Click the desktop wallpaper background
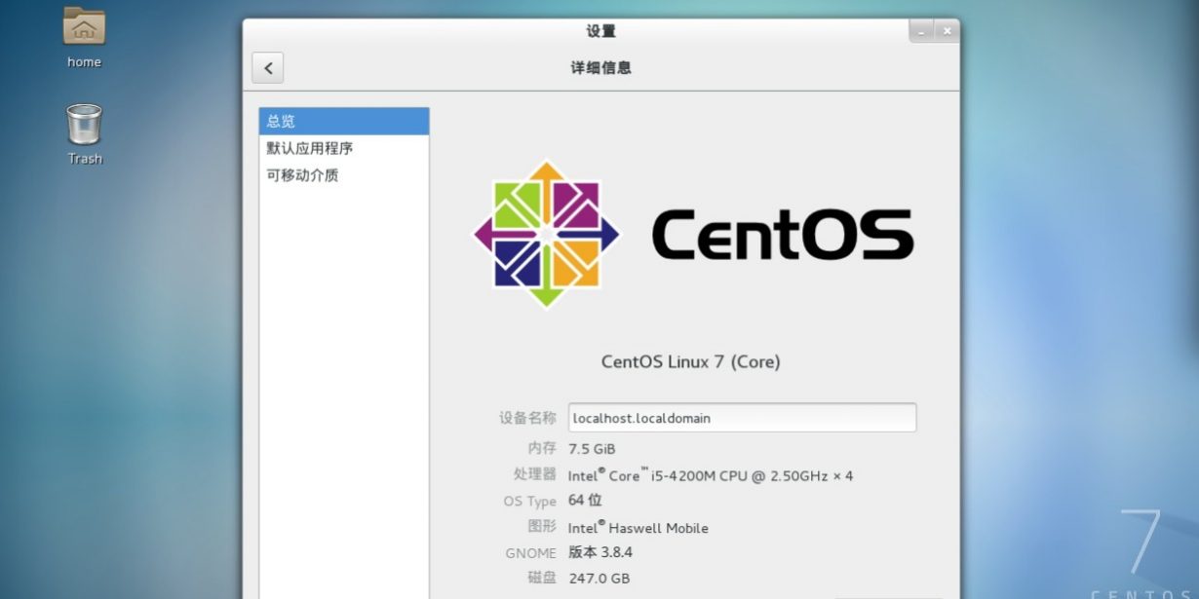 (127, 390)
